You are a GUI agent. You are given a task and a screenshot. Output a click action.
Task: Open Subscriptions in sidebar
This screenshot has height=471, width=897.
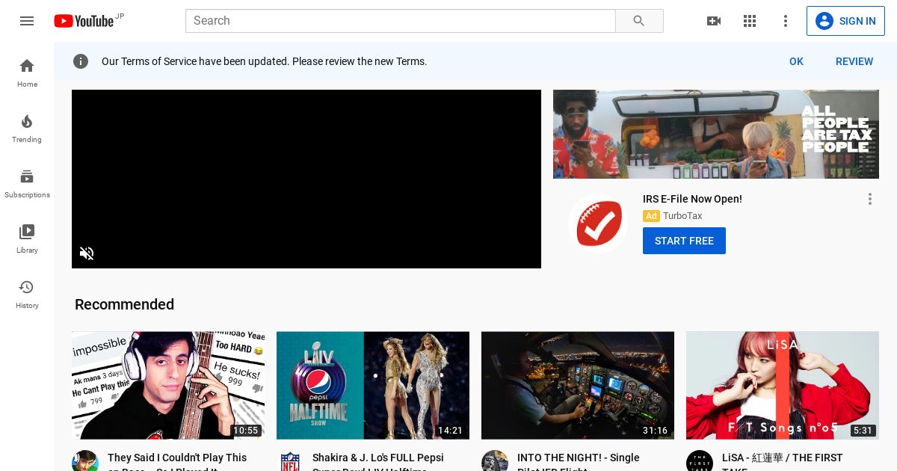tap(27, 183)
